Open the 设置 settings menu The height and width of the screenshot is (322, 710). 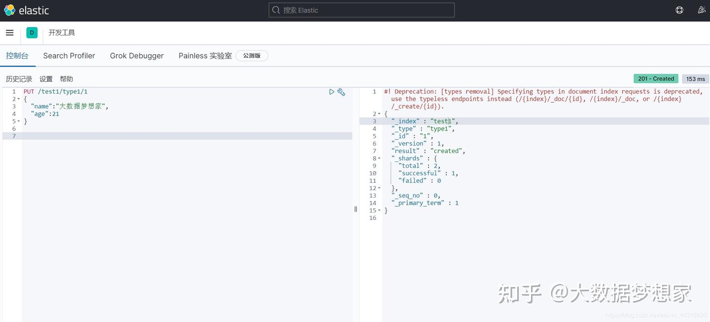[x=46, y=79]
